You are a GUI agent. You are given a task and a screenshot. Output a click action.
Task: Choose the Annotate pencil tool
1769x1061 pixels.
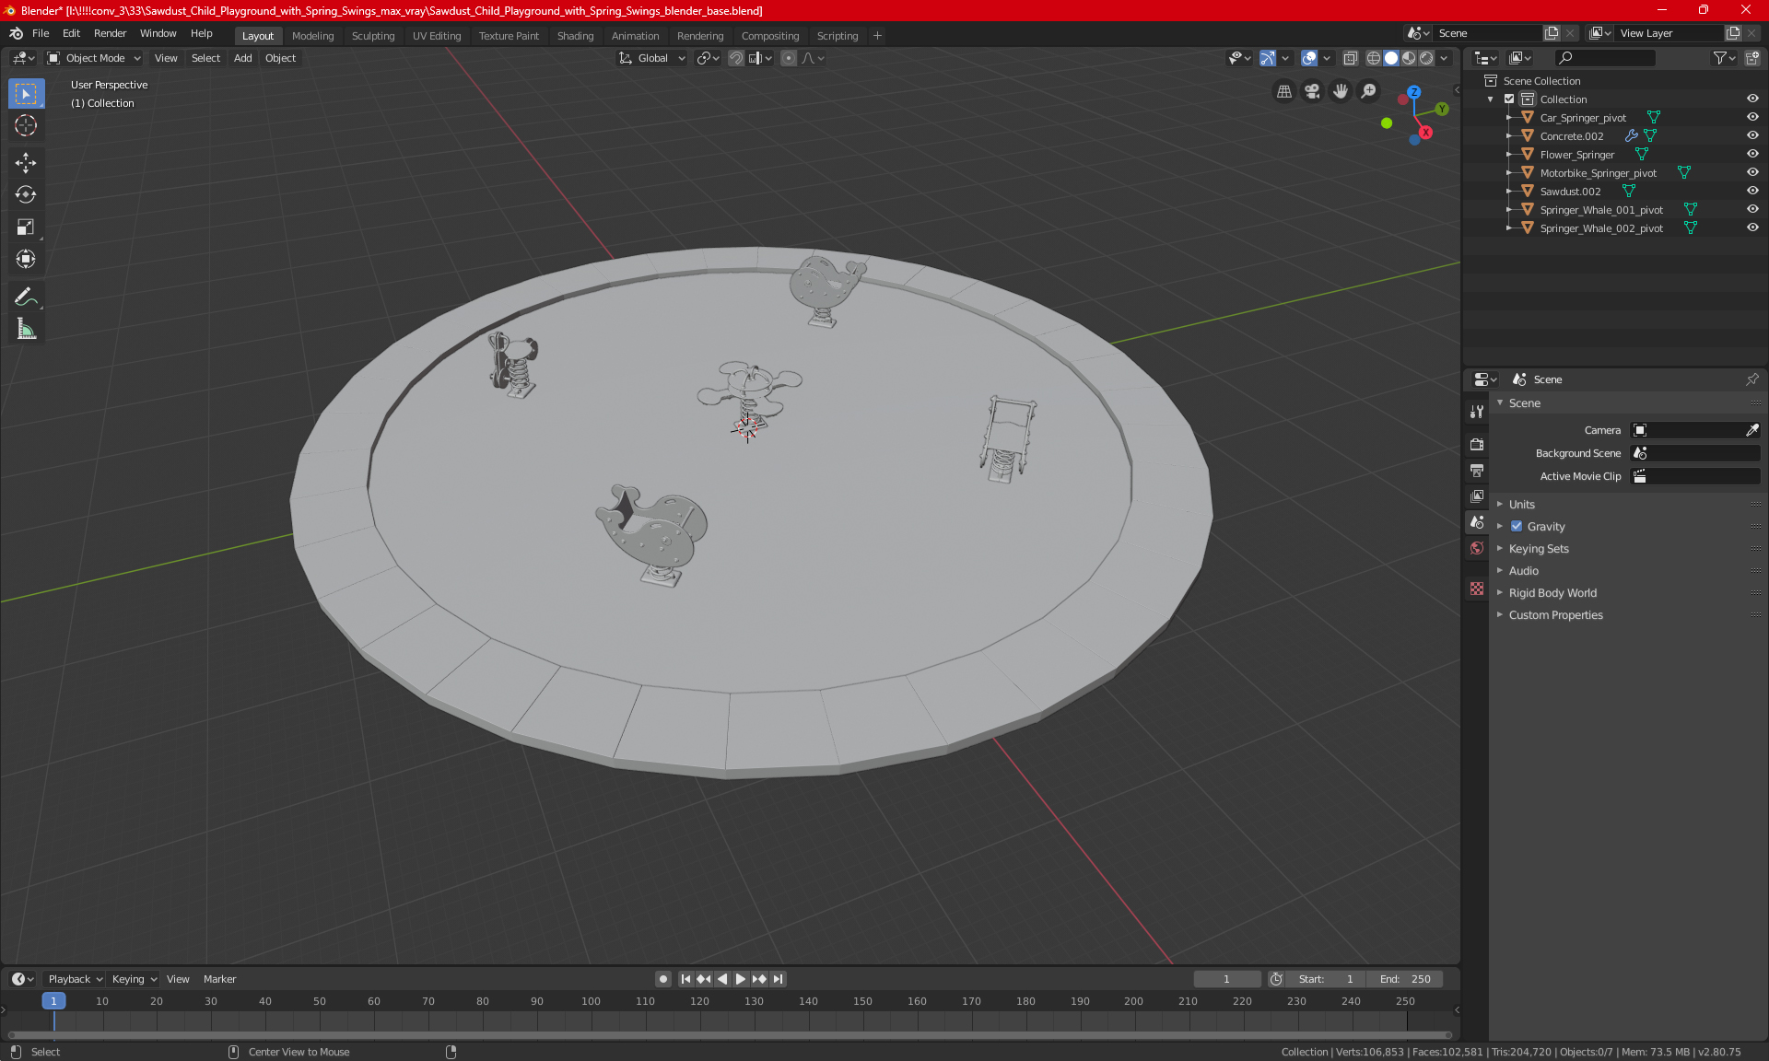(x=26, y=297)
